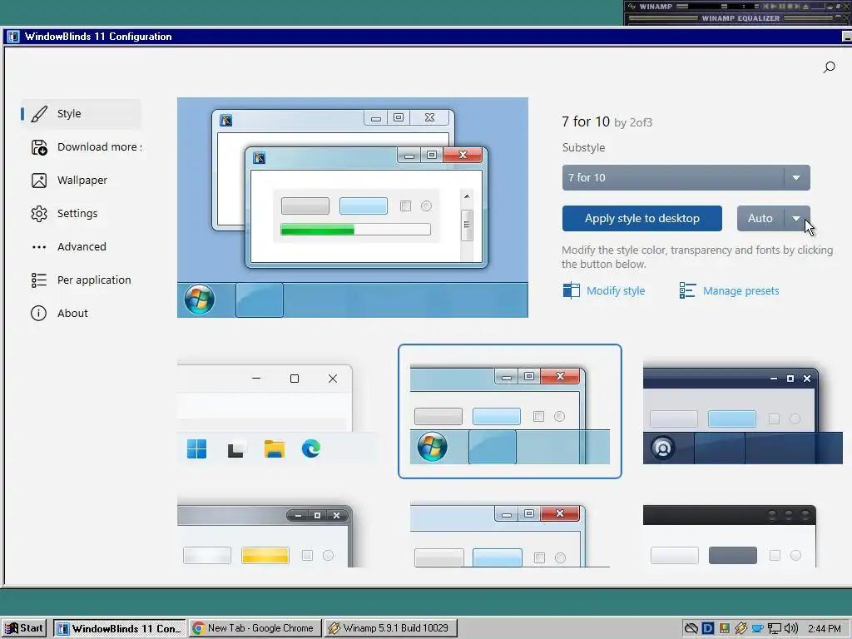Click the colorful fences tray icon
Viewport: 852px width, 639px height.
pyautogui.click(x=725, y=629)
